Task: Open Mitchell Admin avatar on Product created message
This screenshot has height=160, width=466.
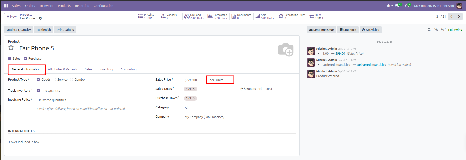Action: pyautogui.click(x=311, y=74)
